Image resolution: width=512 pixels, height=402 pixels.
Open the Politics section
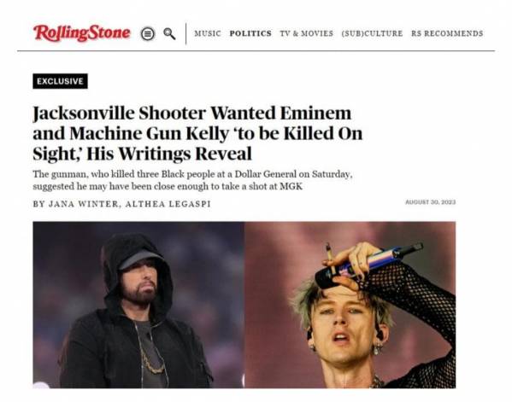(250, 33)
